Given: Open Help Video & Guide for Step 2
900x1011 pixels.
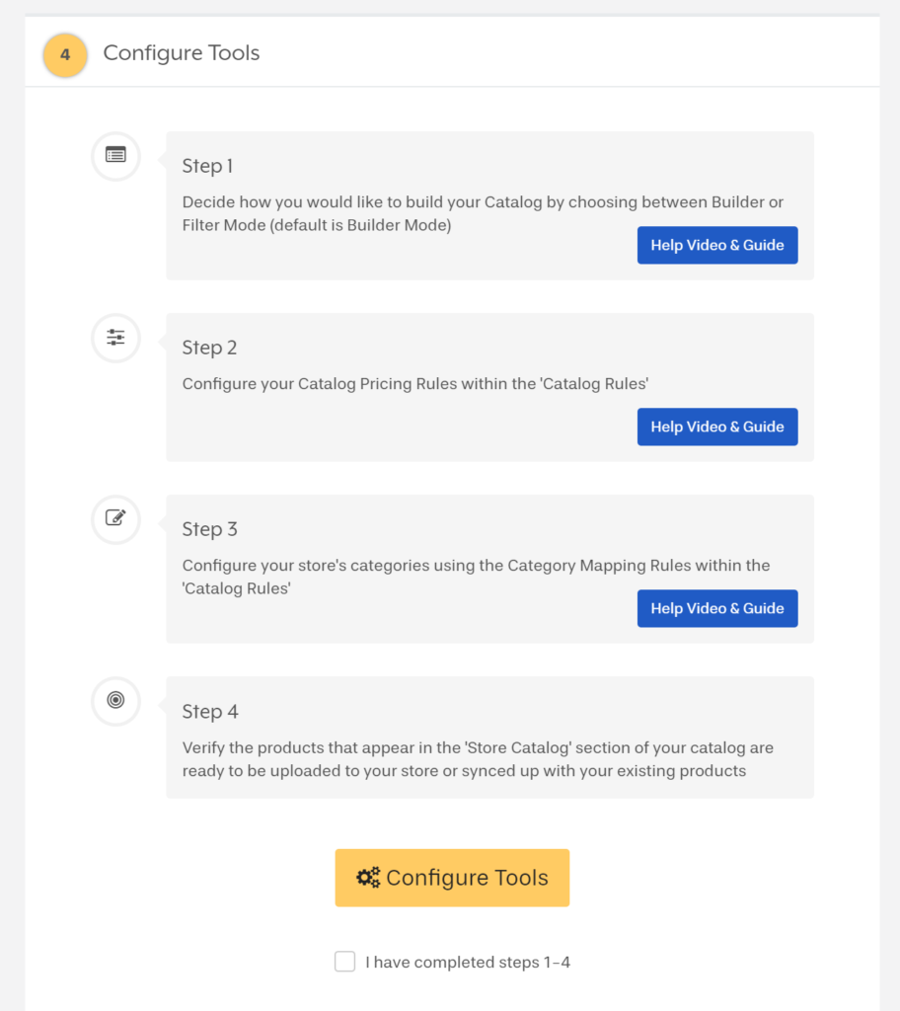Looking at the screenshot, I should (717, 427).
